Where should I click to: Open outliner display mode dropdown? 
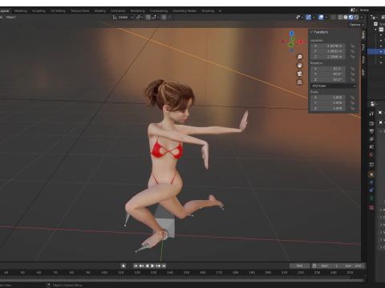tap(374, 17)
